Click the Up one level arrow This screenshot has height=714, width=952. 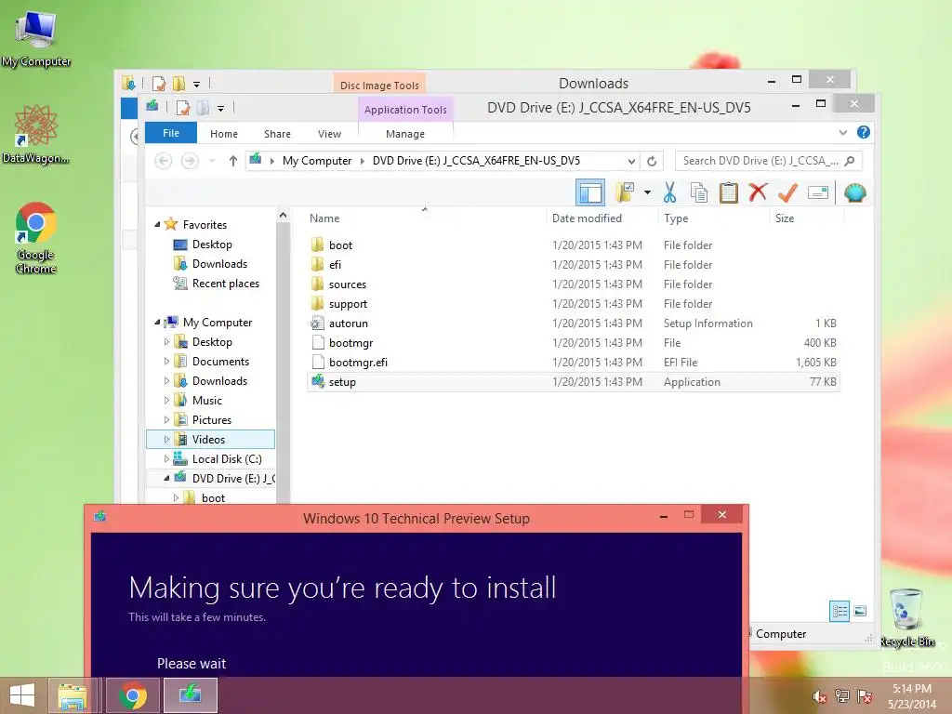click(x=232, y=161)
